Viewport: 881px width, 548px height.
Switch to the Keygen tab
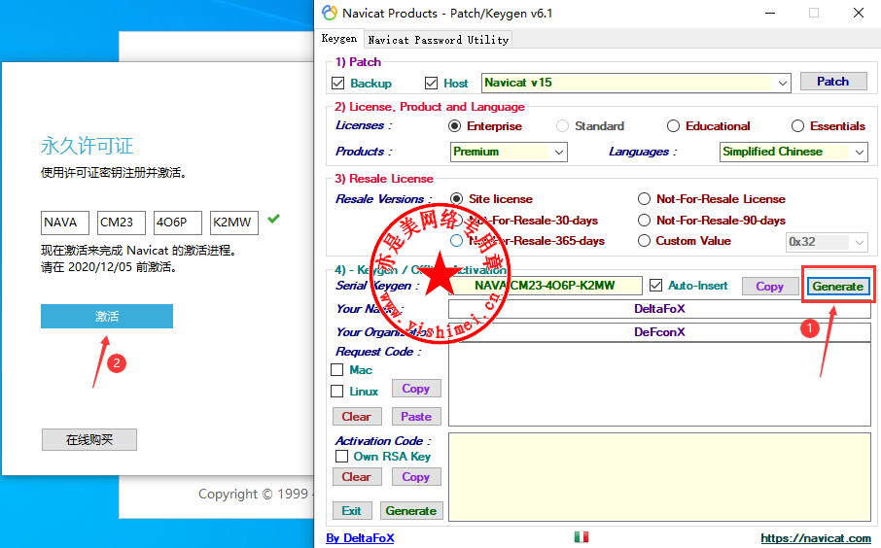338,38
